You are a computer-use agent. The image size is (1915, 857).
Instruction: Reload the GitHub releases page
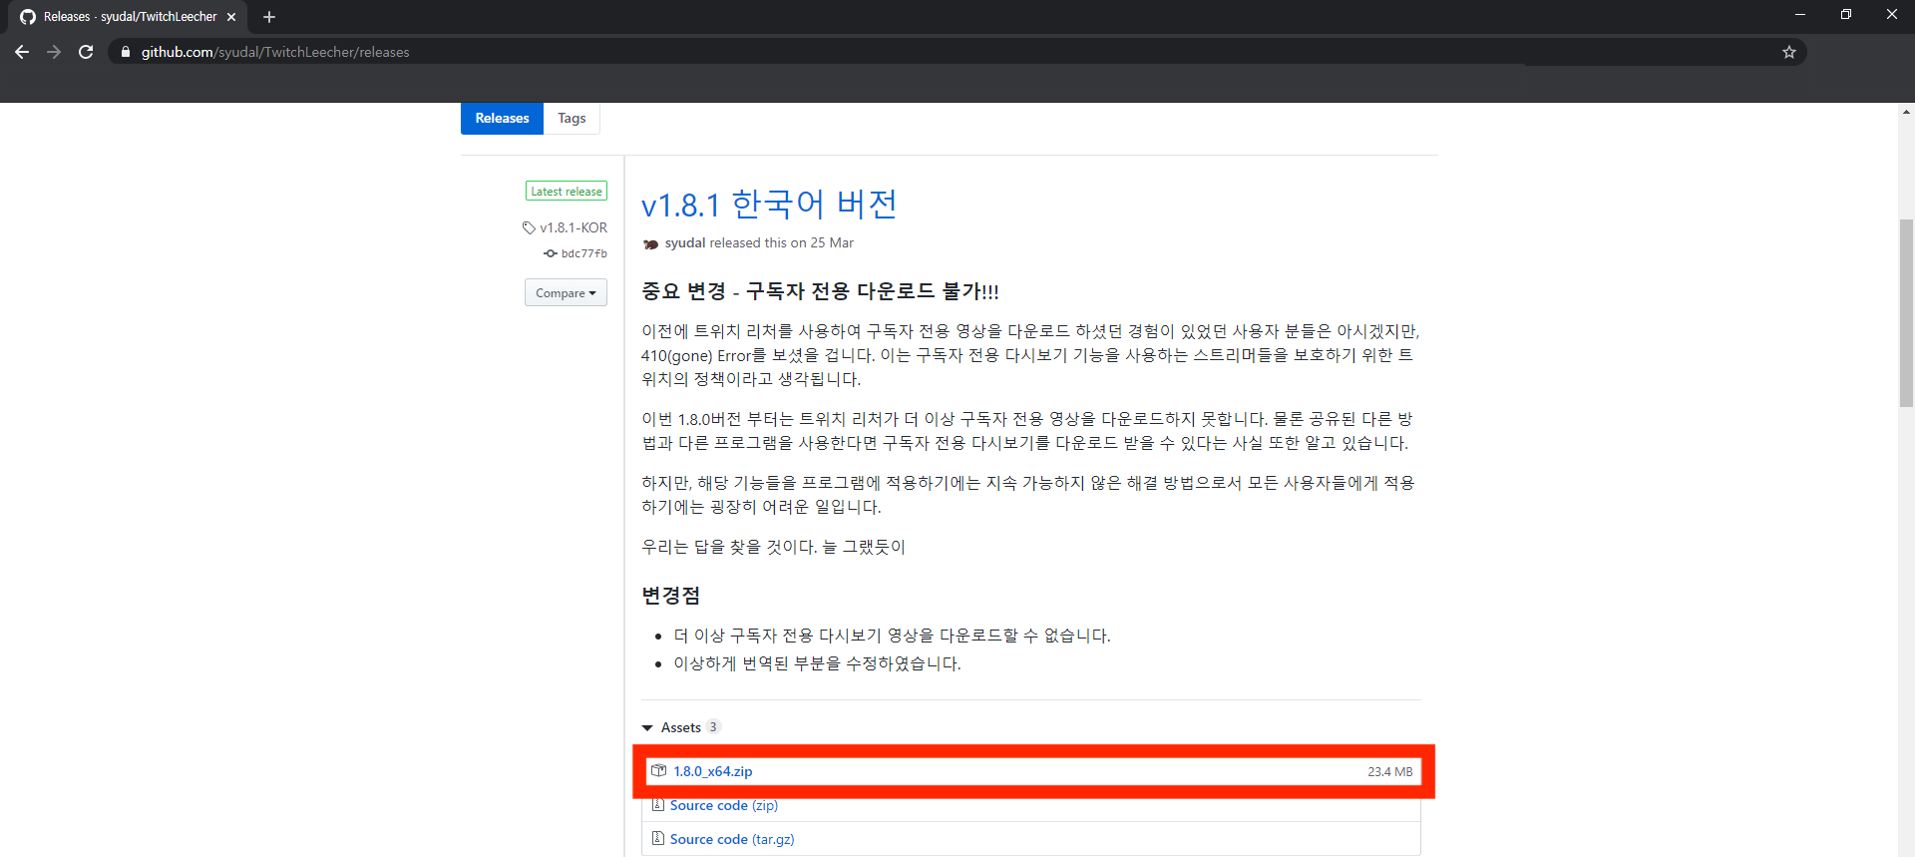(86, 52)
